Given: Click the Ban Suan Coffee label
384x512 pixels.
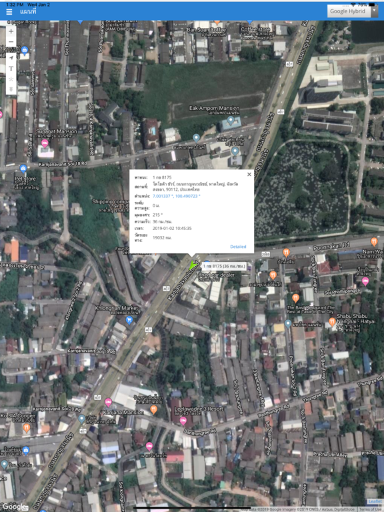Looking at the screenshot, I should (x=207, y=30).
